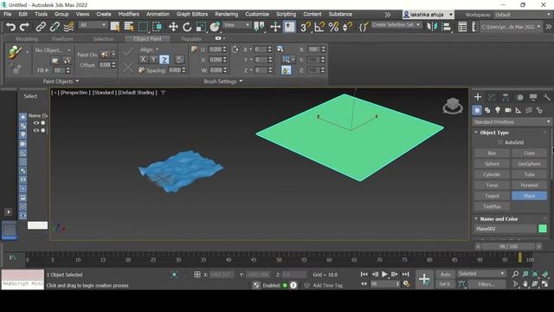
Task: Create a Box primitive
Action: click(492, 153)
